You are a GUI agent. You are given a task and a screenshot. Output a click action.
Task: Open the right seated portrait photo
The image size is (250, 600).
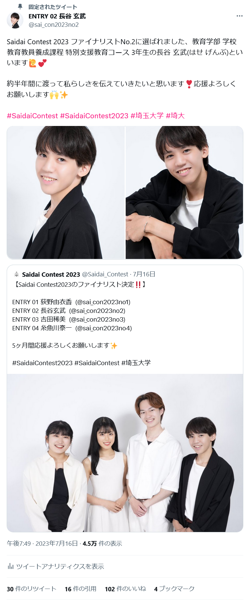click(x=184, y=193)
